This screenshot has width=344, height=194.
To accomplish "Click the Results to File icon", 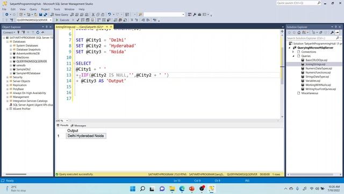I will pos(125,20).
